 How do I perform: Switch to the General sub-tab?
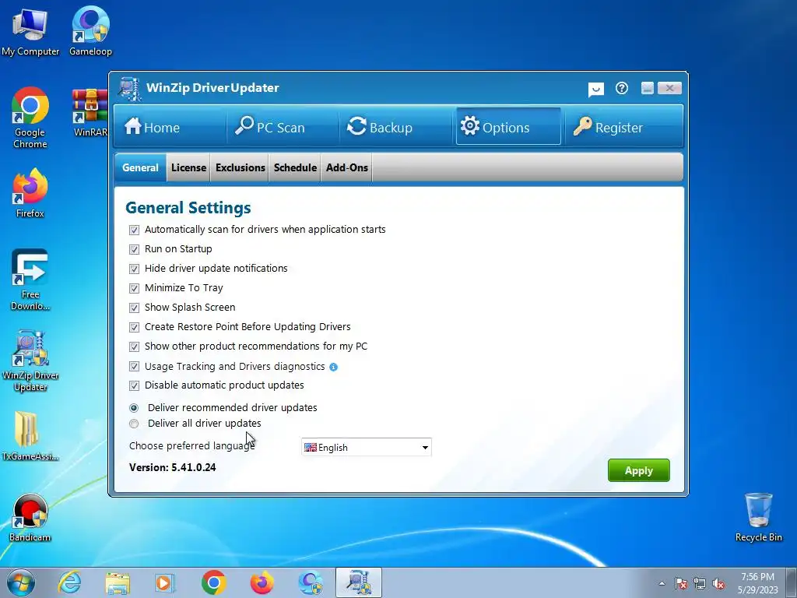coord(140,167)
